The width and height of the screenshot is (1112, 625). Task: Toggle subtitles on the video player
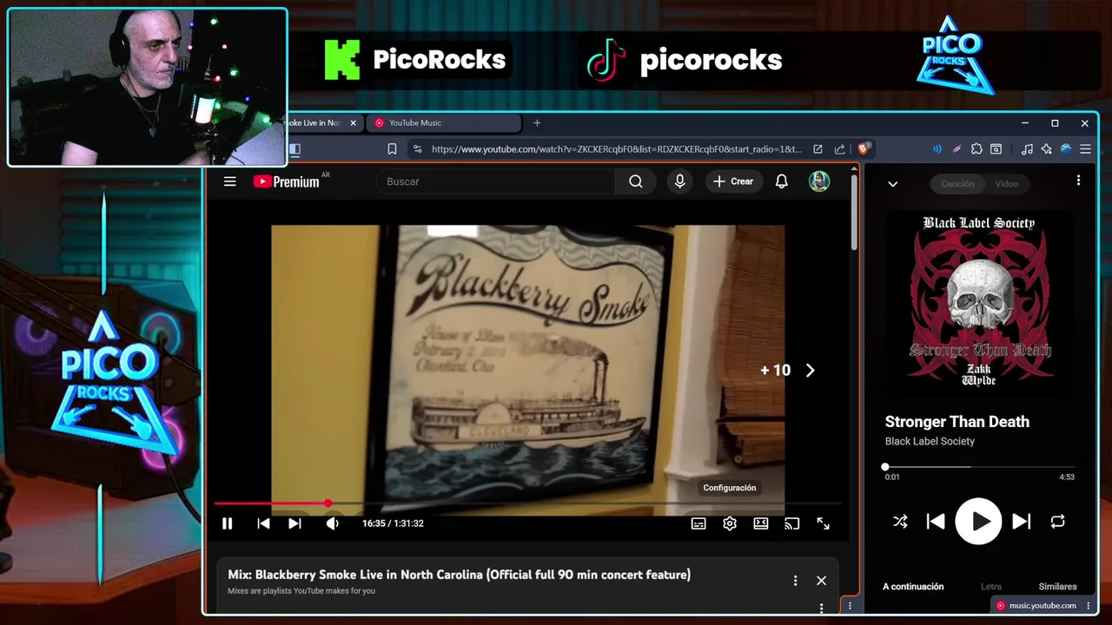point(698,523)
